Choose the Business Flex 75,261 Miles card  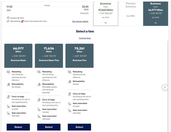[x=80, y=56]
